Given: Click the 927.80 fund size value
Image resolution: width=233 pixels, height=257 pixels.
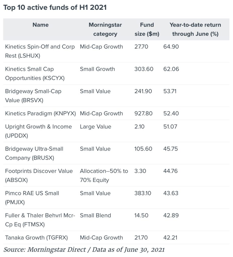Looking at the screenshot, I should (143, 113).
